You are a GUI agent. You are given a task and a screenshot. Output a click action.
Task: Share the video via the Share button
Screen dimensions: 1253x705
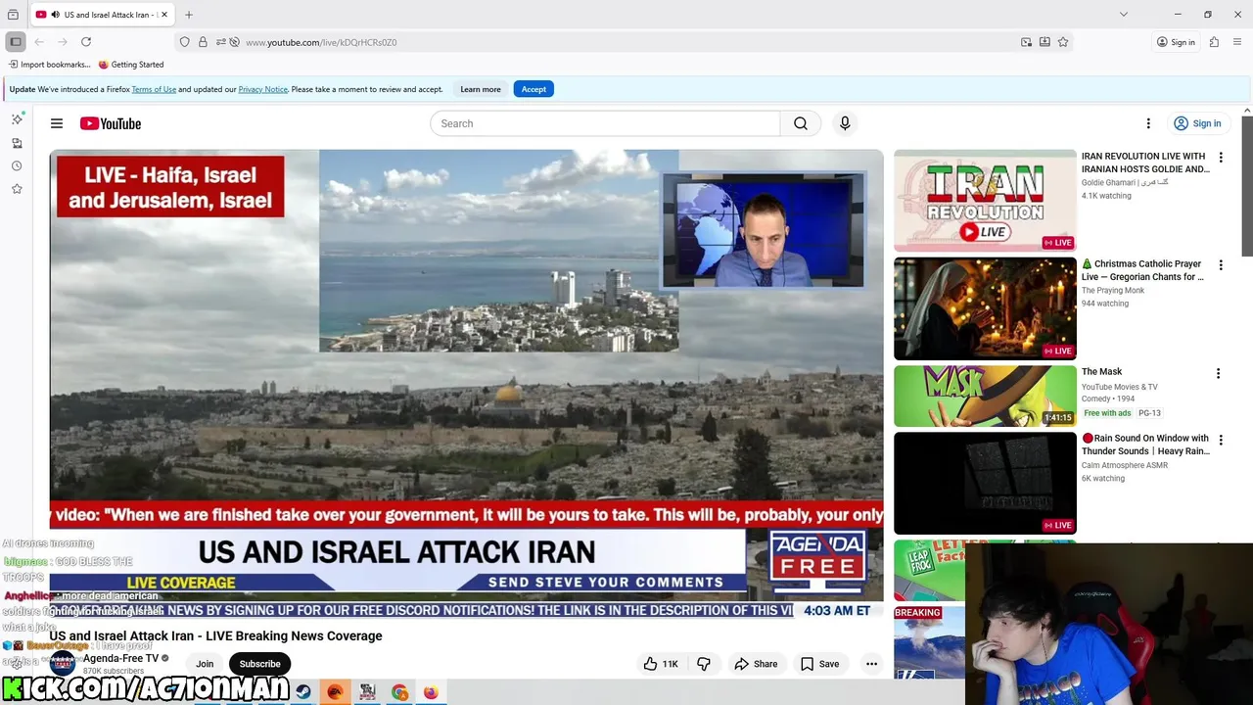click(x=756, y=664)
